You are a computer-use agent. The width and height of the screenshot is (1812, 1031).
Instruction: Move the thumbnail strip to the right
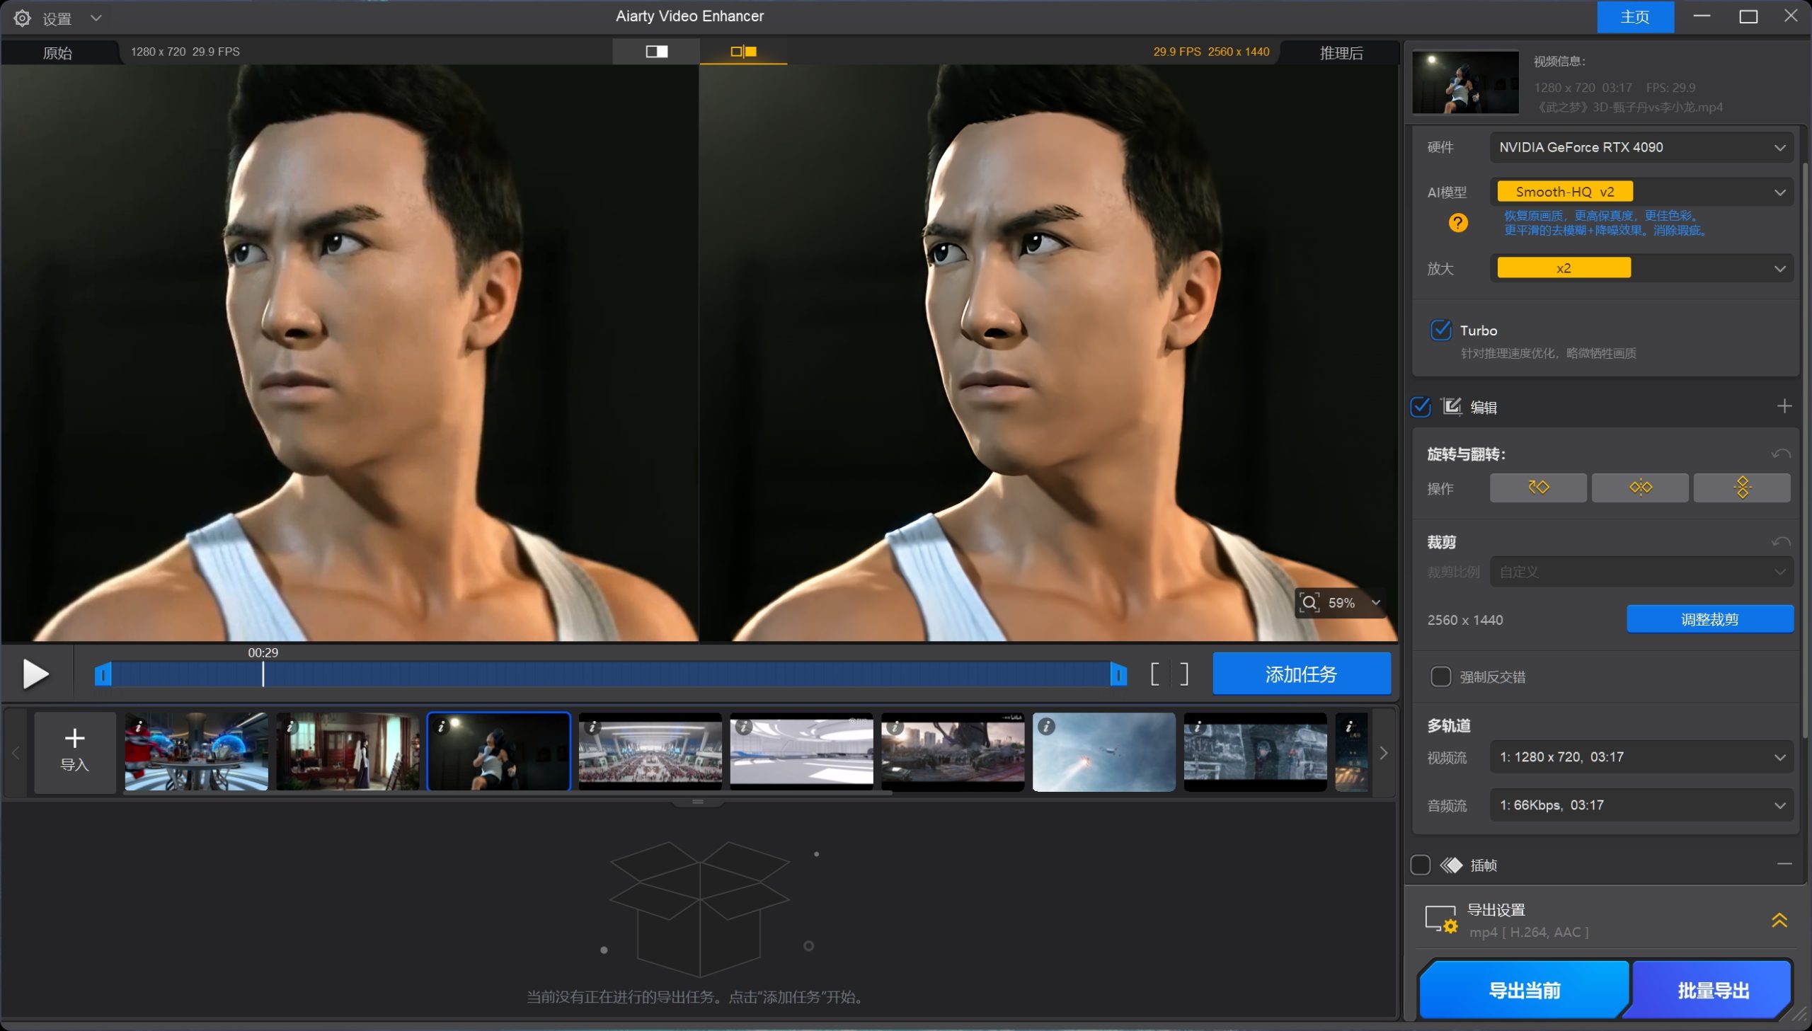1383,753
